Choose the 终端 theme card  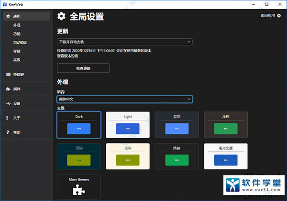177,156
